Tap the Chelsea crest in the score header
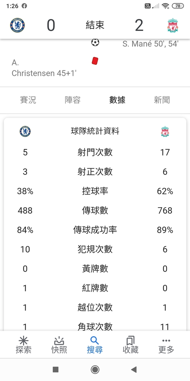 click(17, 25)
